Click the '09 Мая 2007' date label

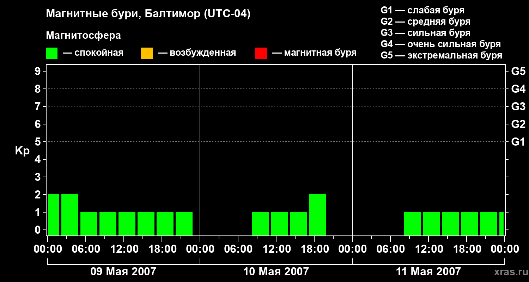click(x=123, y=272)
